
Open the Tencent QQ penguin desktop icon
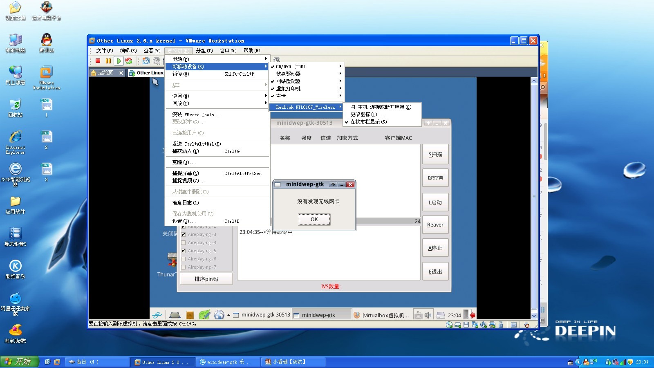pos(47,43)
